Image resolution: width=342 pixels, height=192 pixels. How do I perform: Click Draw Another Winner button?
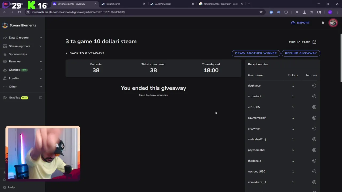click(x=256, y=53)
